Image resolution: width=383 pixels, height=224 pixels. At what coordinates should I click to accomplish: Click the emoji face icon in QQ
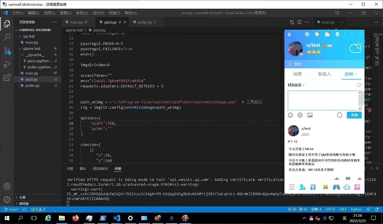click(290, 115)
